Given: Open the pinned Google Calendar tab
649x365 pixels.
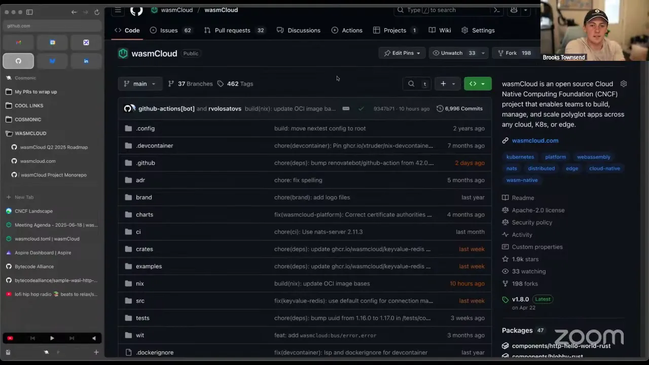Looking at the screenshot, I should point(52,43).
